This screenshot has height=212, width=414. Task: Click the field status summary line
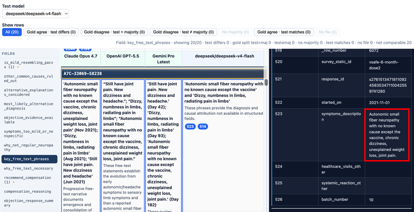tap(263, 42)
